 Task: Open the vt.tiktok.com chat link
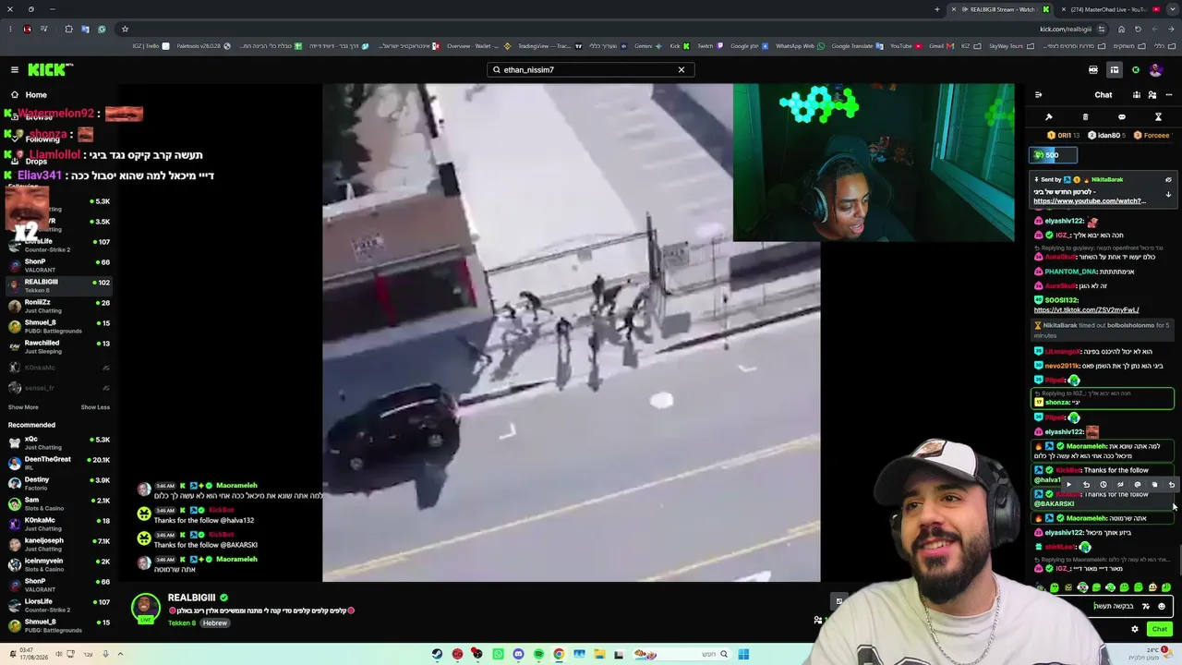(1088, 310)
